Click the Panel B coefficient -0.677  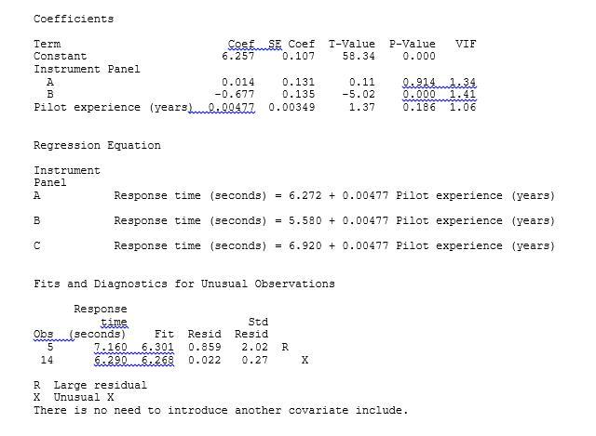tap(235, 94)
